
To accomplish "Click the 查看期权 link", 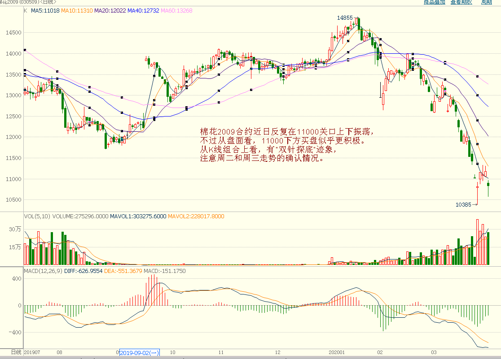I will point(461,2).
